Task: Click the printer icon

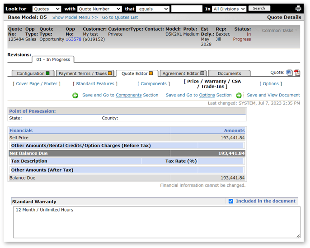Action: pyautogui.click(x=298, y=9)
